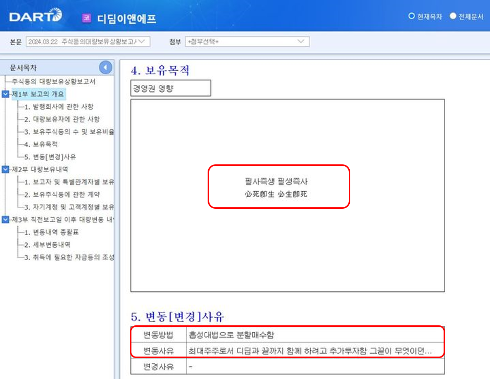Click the 변동방법 label cell
Image resolution: width=490 pixels, height=379 pixels.
pos(158,335)
